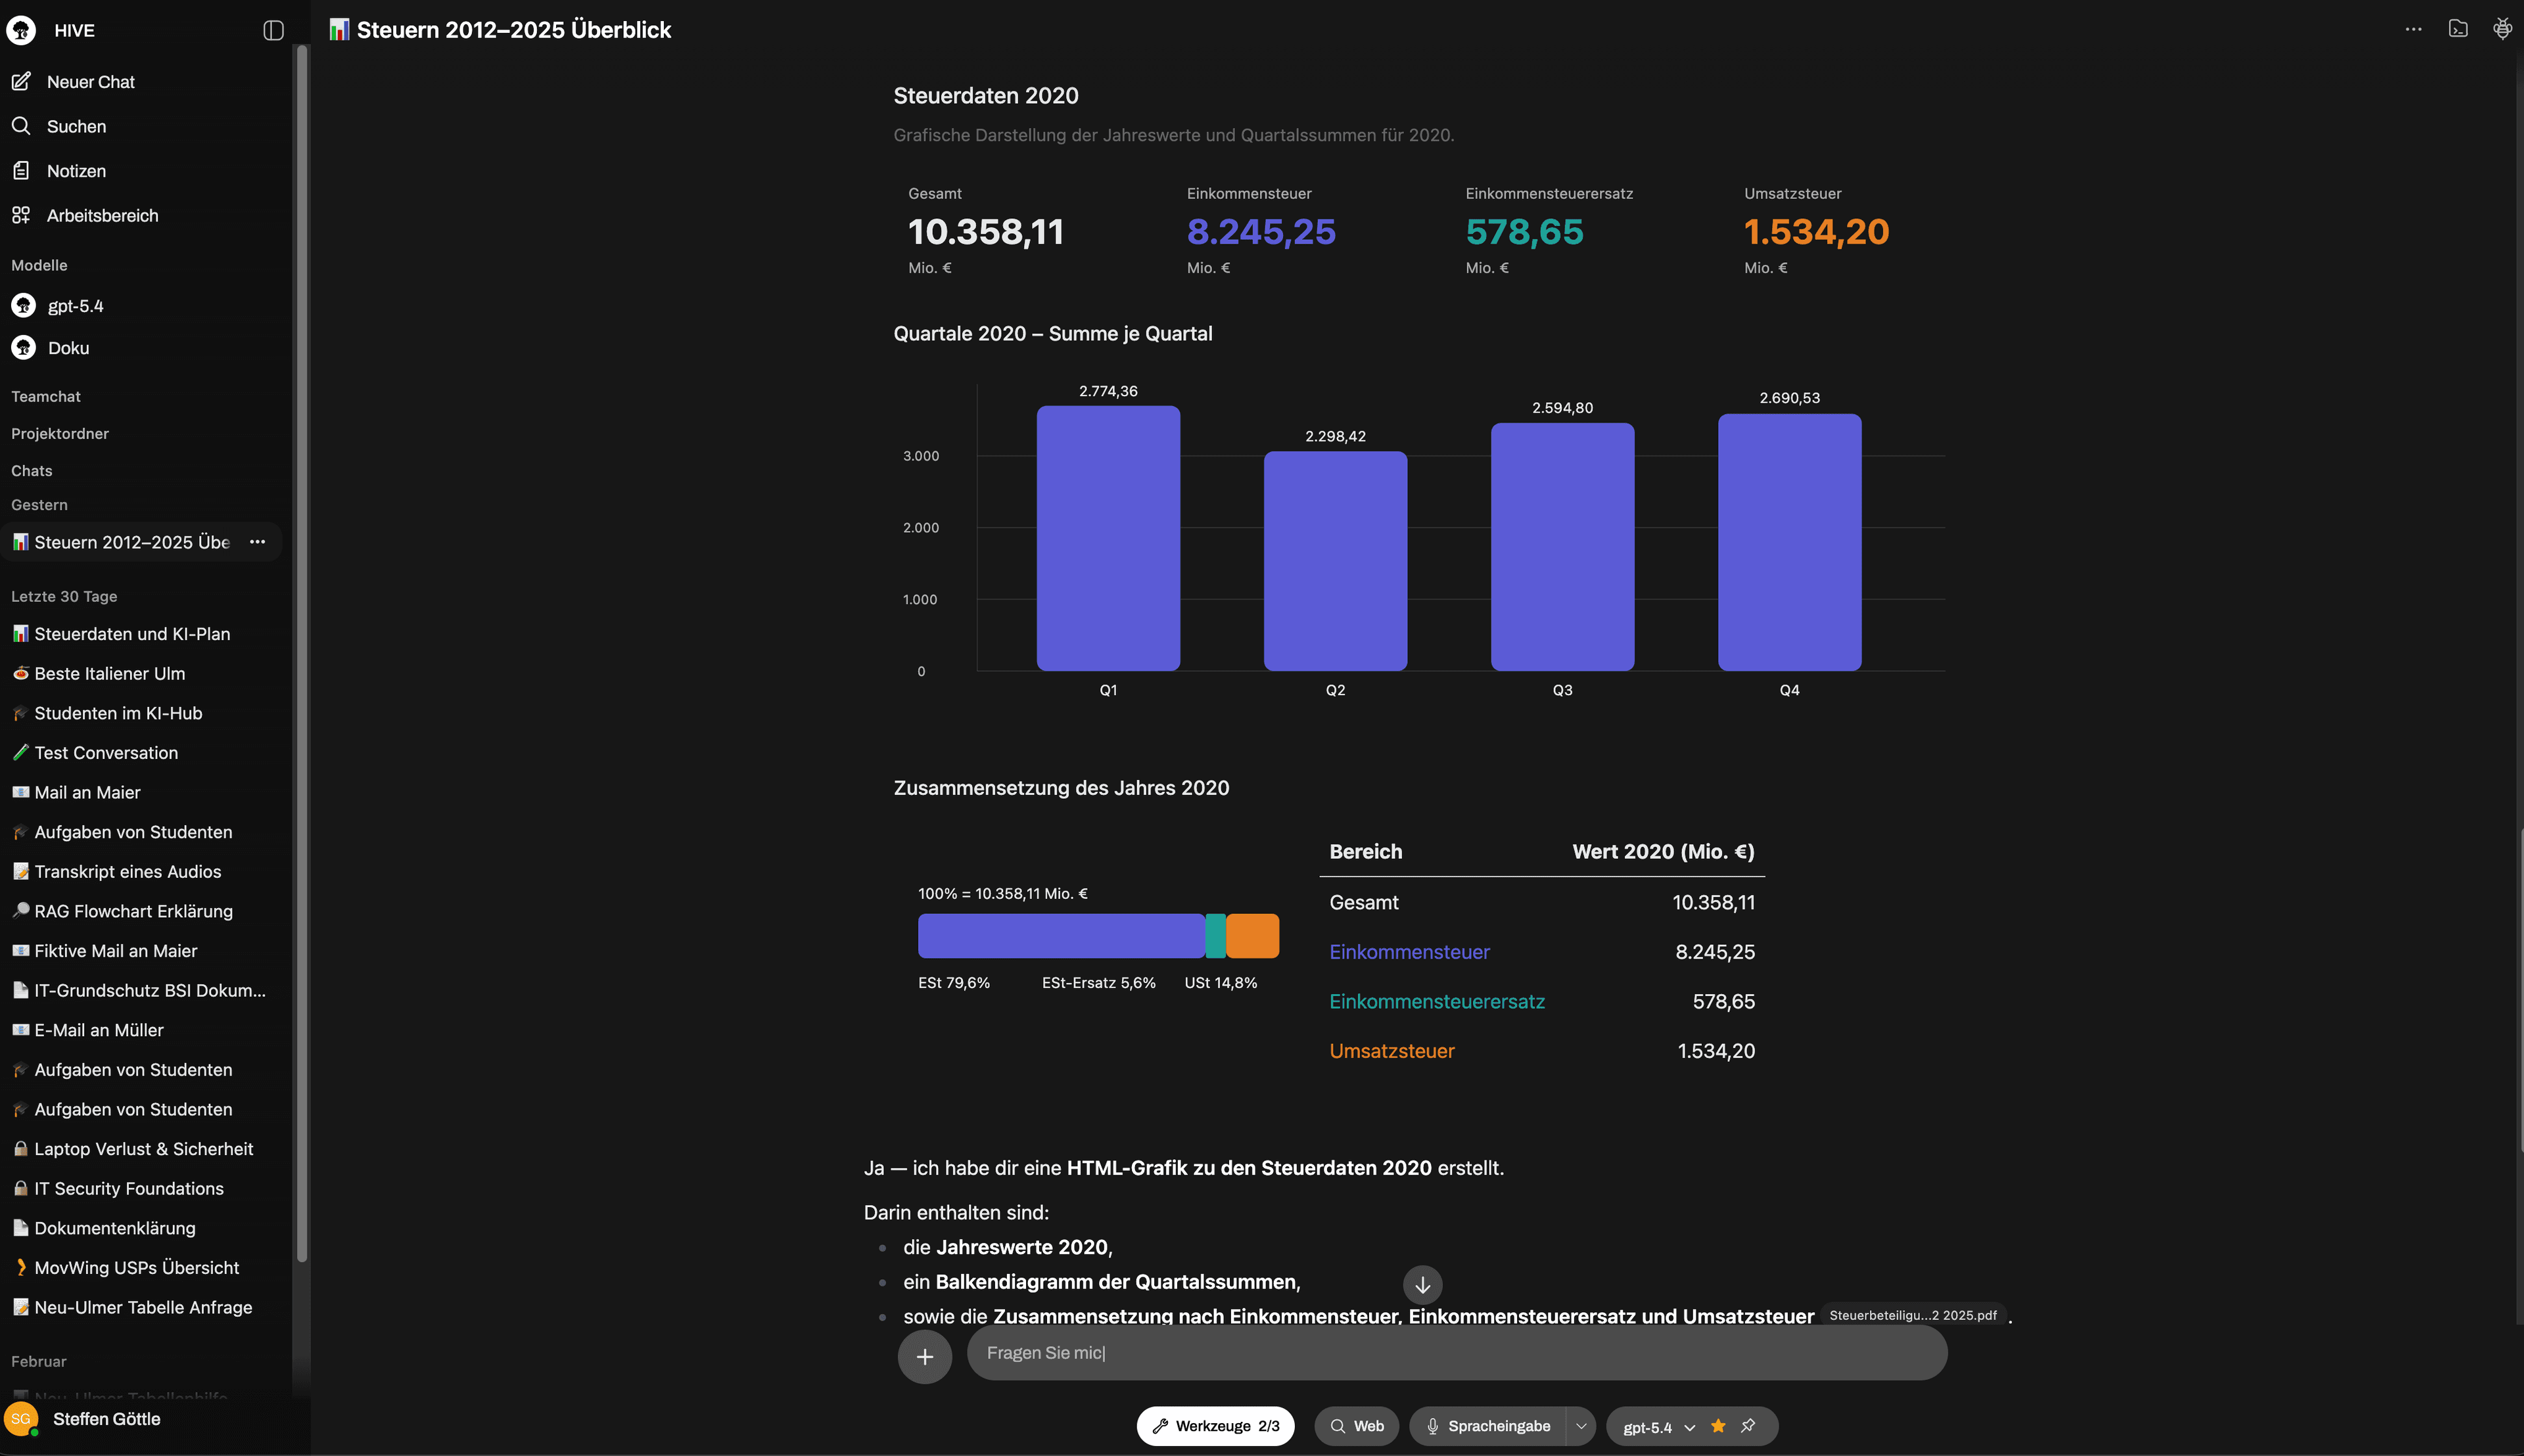
Task: Collapse the sidebar with the panel icon
Action: click(273, 30)
